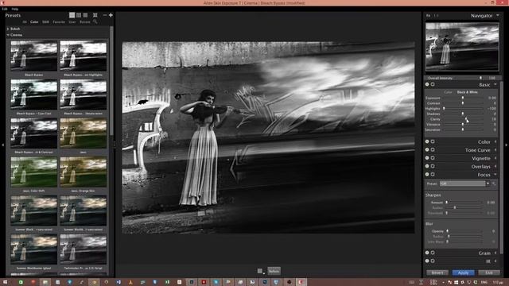Select the Jaws preset thumbnail
The image size is (509, 286).
click(x=84, y=133)
